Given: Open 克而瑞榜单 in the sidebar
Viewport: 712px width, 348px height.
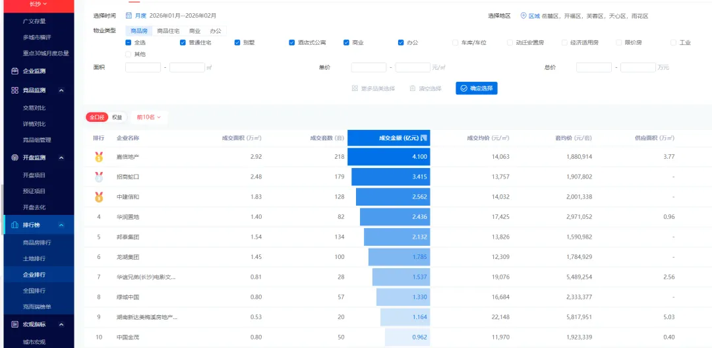Looking at the screenshot, I should point(37,306).
